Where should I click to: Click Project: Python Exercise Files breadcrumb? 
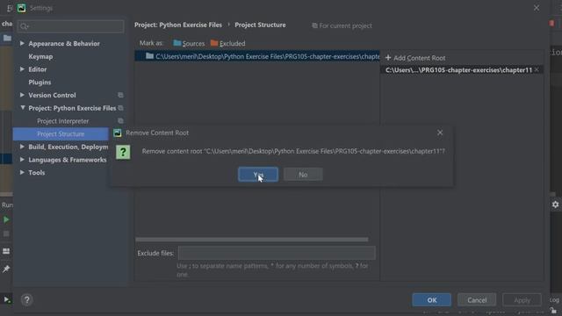pos(178,25)
